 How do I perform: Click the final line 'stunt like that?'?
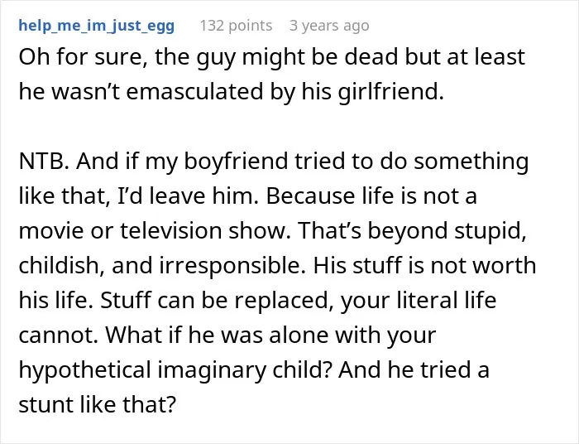pyautogui.click(x=97, y=404)
